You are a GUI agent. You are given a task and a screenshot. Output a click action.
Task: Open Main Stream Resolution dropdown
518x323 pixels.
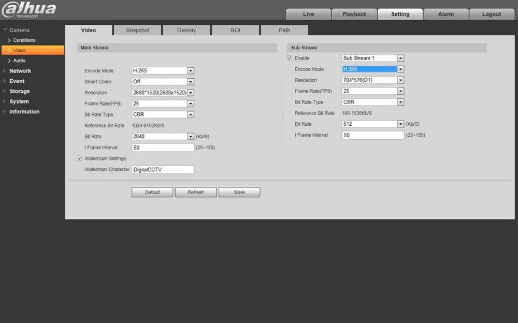pyautogui.click(x=163, y=93)
